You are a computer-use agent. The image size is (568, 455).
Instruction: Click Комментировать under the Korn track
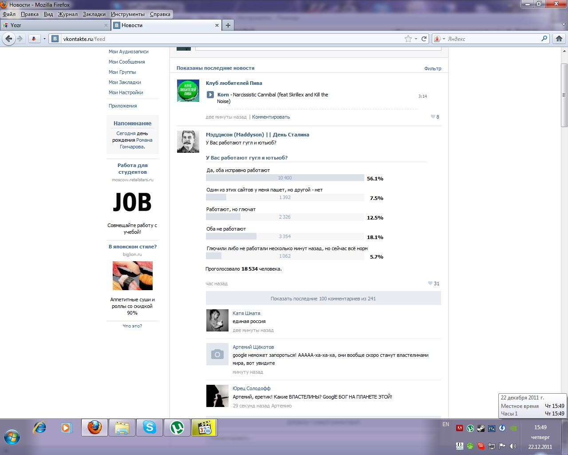(271, 117)
